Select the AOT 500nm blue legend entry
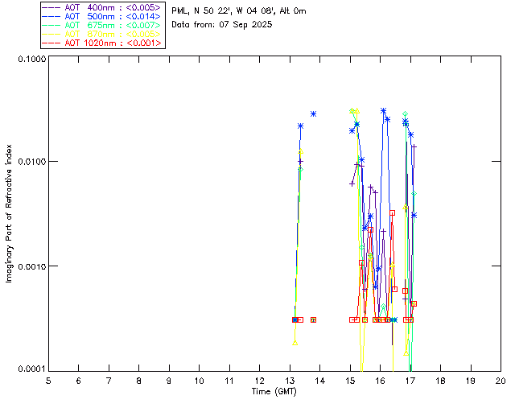 pyautogui.click(x=101, y=16)
